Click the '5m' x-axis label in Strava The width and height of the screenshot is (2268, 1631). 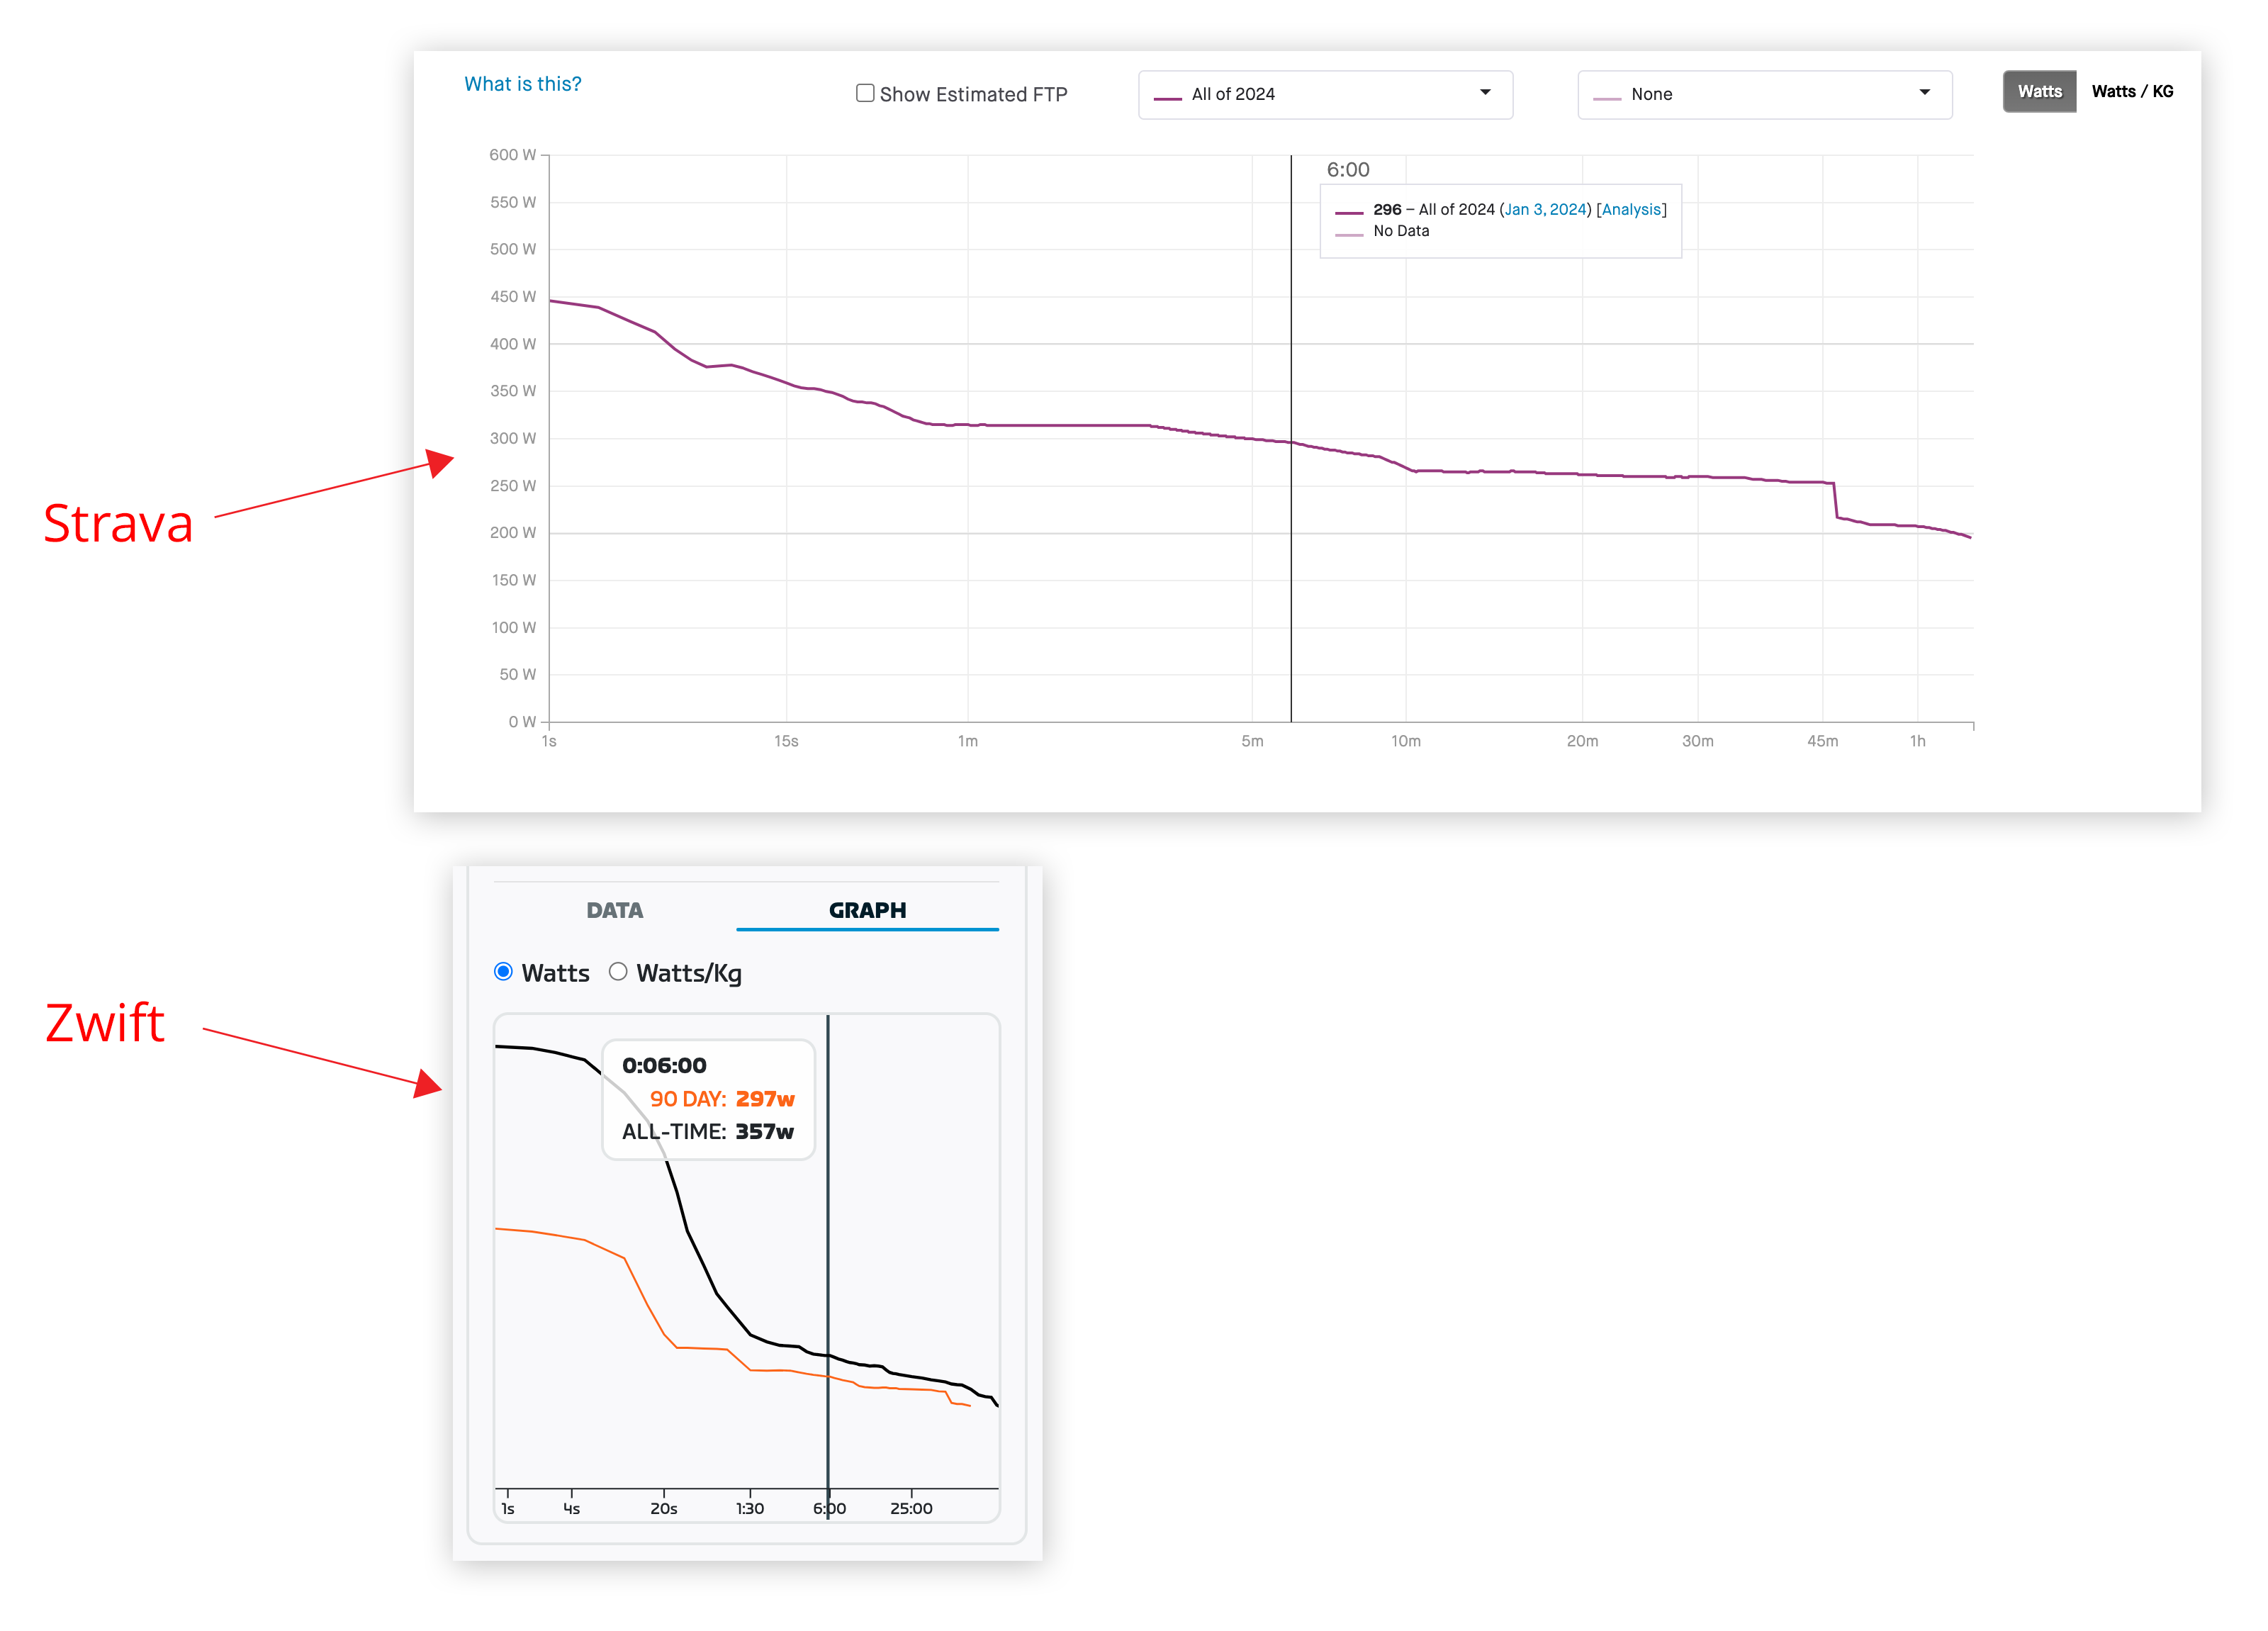pos(1252,741)
